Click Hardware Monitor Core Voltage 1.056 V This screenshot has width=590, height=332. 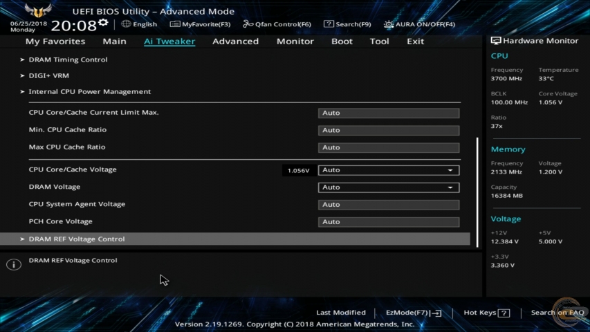551,102
